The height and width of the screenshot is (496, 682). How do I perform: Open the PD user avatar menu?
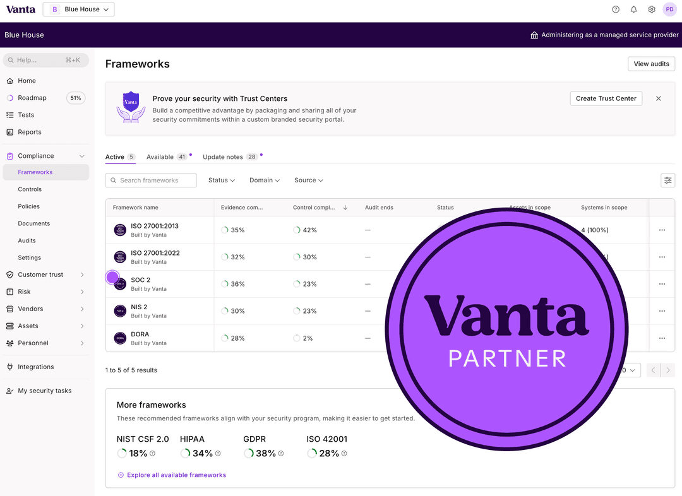[x=670, y=9]
